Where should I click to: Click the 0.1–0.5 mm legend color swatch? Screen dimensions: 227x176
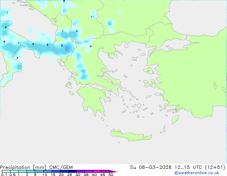tap(6, 171)
